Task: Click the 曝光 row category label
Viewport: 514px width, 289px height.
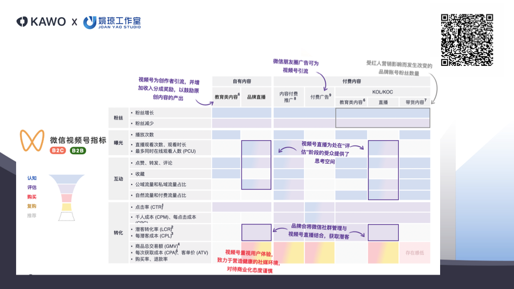Action: [118, 143]
